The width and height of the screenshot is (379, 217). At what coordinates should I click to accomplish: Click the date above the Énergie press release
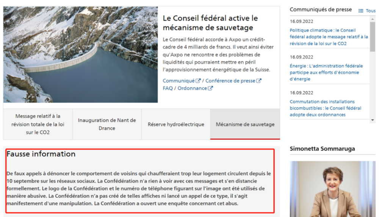[301, 57]
